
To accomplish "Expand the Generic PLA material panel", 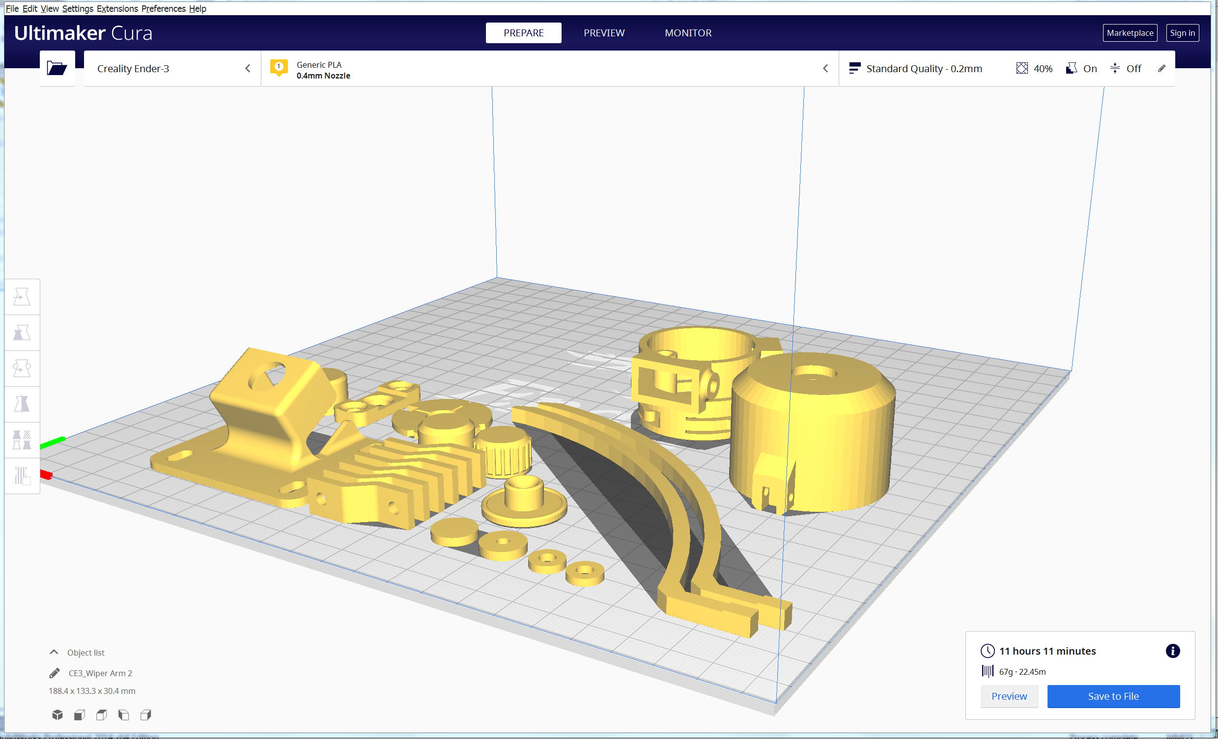I will tap(549, 69).
